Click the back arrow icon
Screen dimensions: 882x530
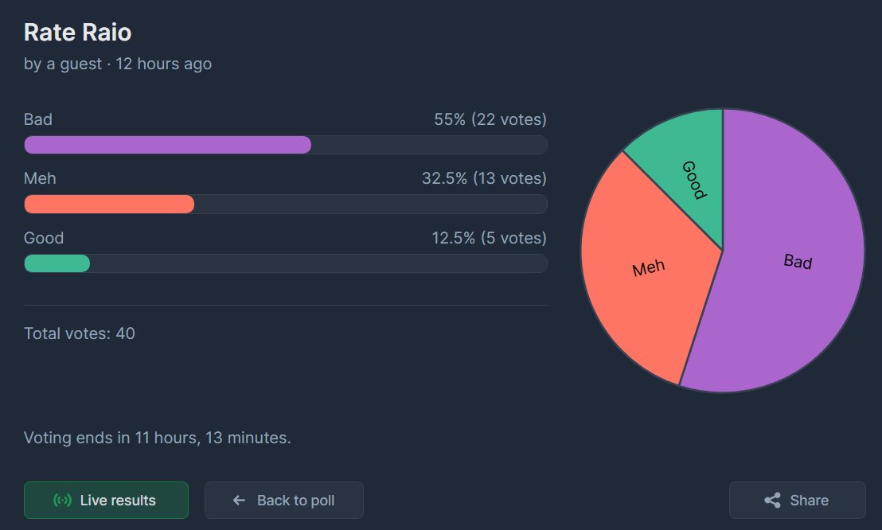click(x=239, y=501)
